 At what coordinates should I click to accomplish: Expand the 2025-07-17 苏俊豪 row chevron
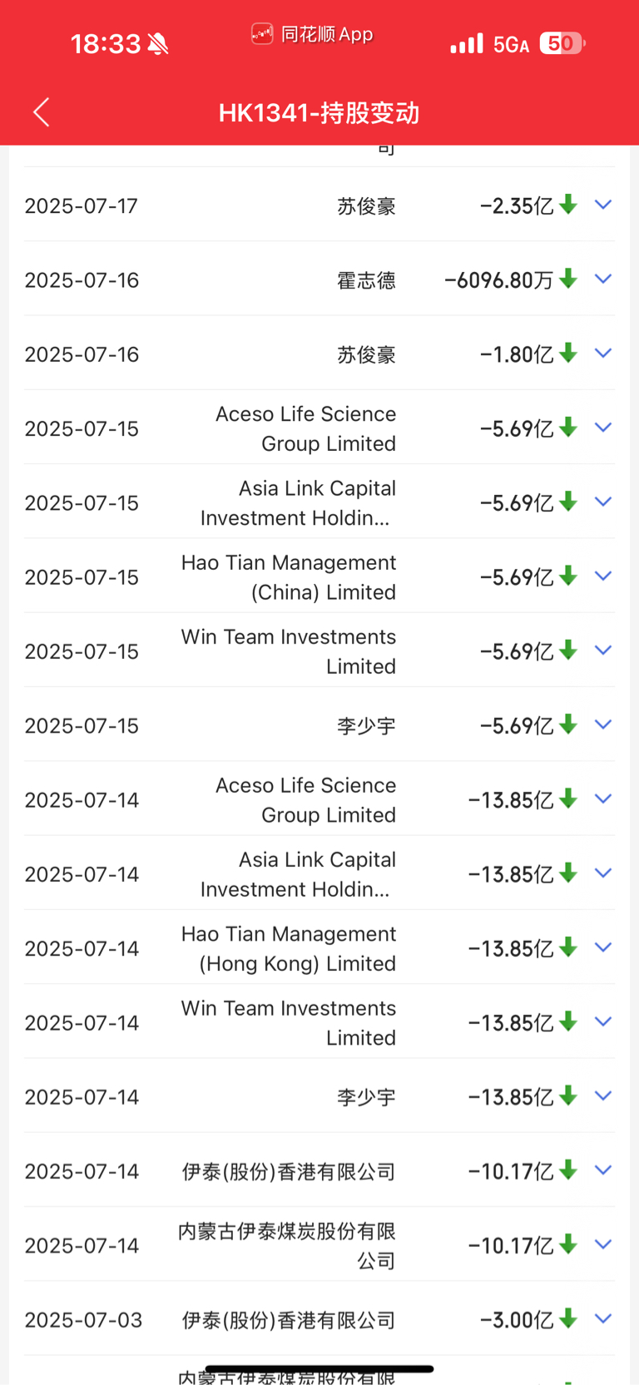click(603, 205)
